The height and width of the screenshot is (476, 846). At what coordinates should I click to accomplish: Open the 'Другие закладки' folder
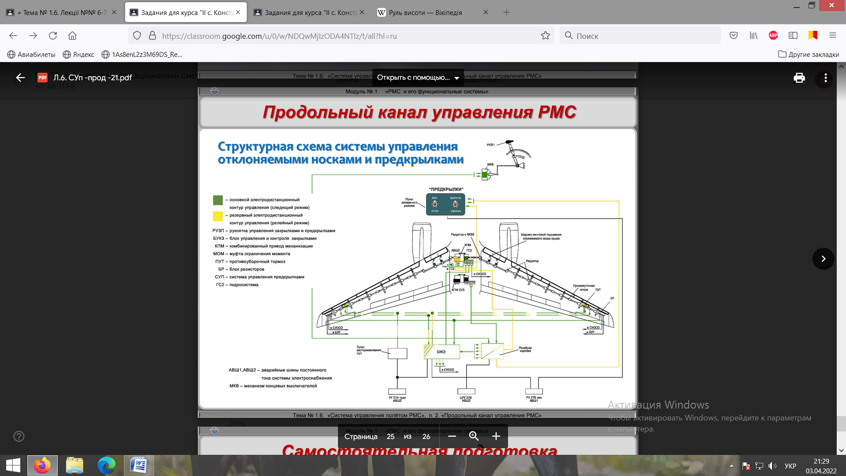809,55
